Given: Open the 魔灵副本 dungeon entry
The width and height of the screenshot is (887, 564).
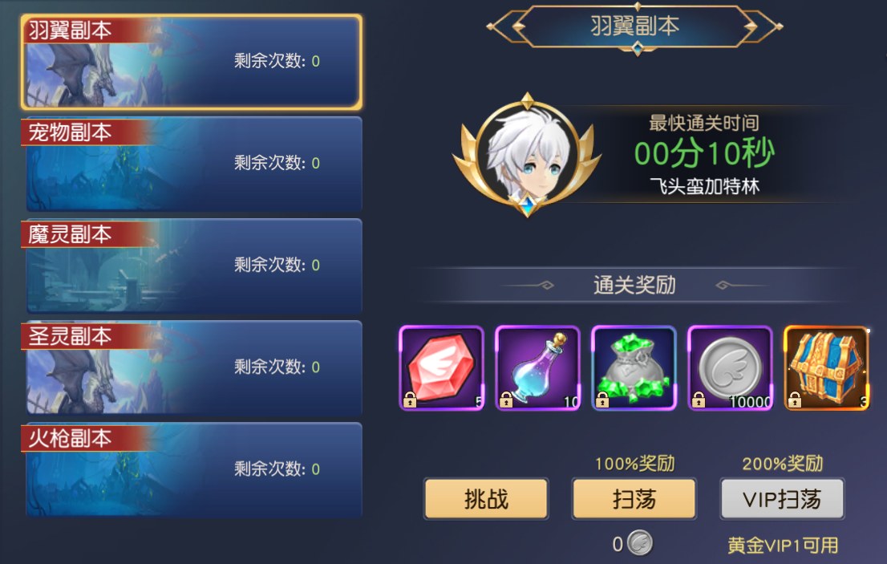Looking at the screenshot, I should (x=192, y=266).
